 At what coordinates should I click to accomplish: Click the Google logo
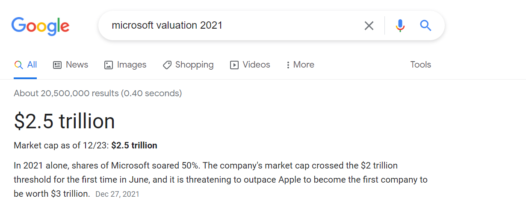point(40,26)
